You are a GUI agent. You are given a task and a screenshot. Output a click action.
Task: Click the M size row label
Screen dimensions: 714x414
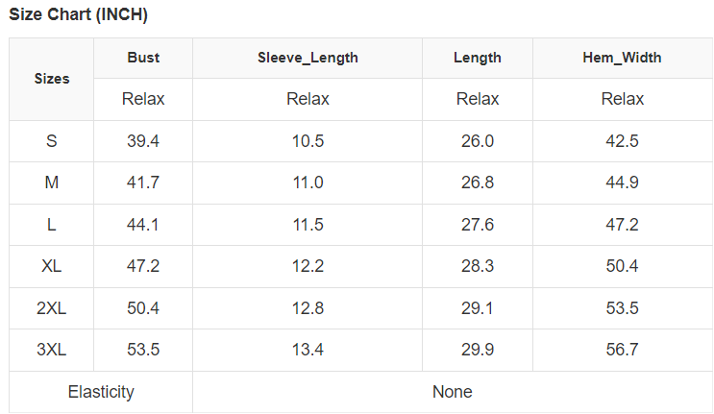tap(52, 183)
